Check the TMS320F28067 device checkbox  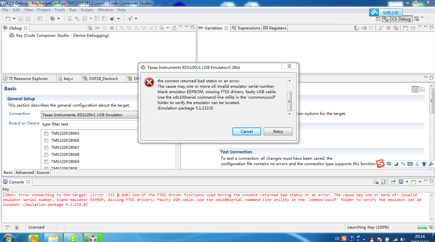click(x=46, y=148)
